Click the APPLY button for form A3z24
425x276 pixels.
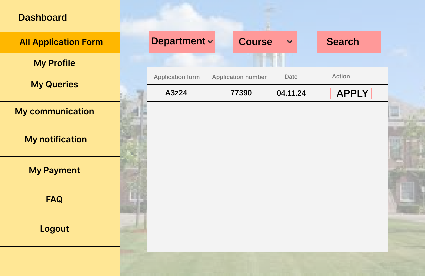pos(351,93)
